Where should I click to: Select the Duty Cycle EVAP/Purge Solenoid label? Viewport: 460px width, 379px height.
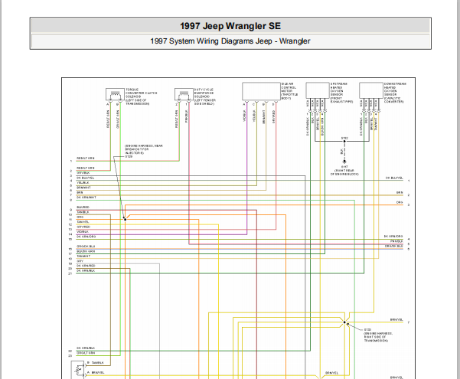(205, 96)
